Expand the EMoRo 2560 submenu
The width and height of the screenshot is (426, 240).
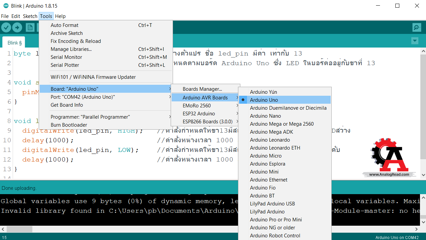[x=205, y=106]
